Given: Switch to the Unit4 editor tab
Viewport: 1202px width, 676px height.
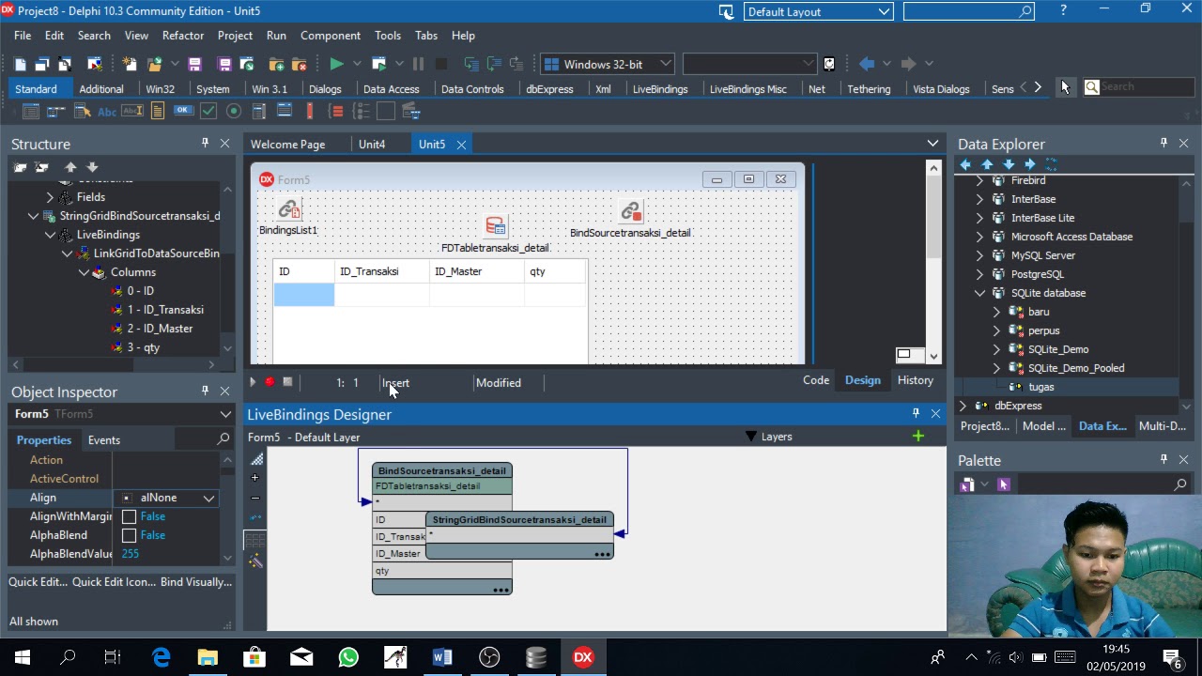Looking at the screenshot, I should (372, 144).
